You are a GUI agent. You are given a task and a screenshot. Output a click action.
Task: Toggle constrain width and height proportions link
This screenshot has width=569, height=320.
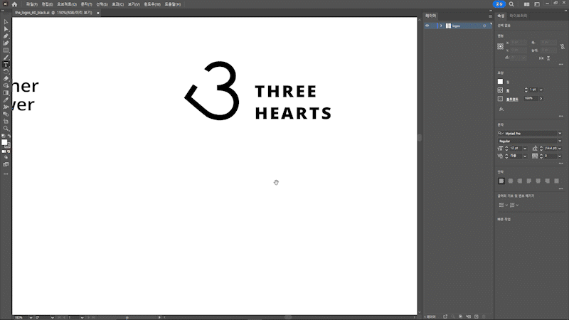(562, 46)
